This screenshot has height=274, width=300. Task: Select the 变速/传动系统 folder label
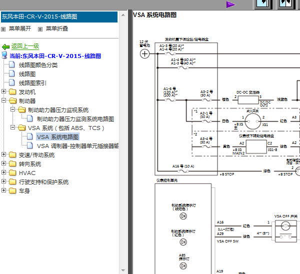pyautogui.click(x=36, y=155)
